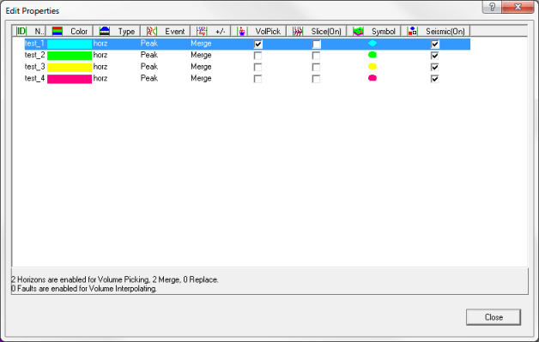This screenshot has width=539, height=342.
Task: Click the help question mark button
Action: [x=492, y=7]
